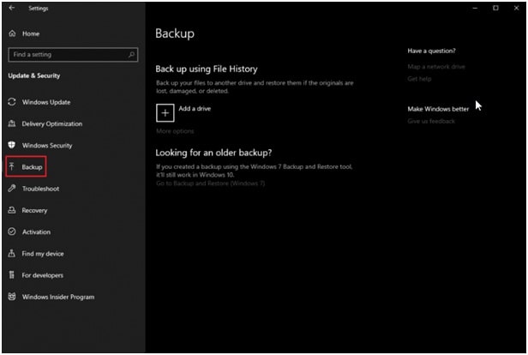Open Windows Security settings
Viewport: 528px width, 355px height.
click(47, 145)
